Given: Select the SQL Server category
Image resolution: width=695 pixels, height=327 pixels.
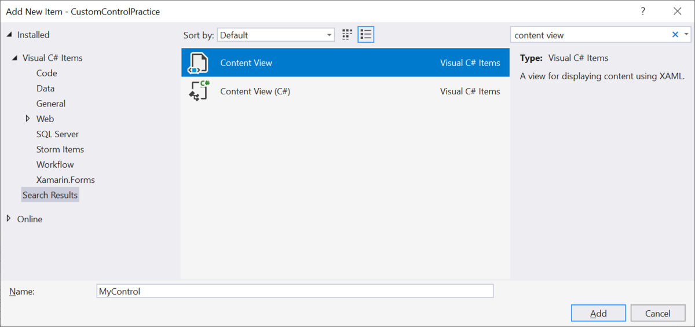Looking at the screenshot, I should tap(57, 134).
